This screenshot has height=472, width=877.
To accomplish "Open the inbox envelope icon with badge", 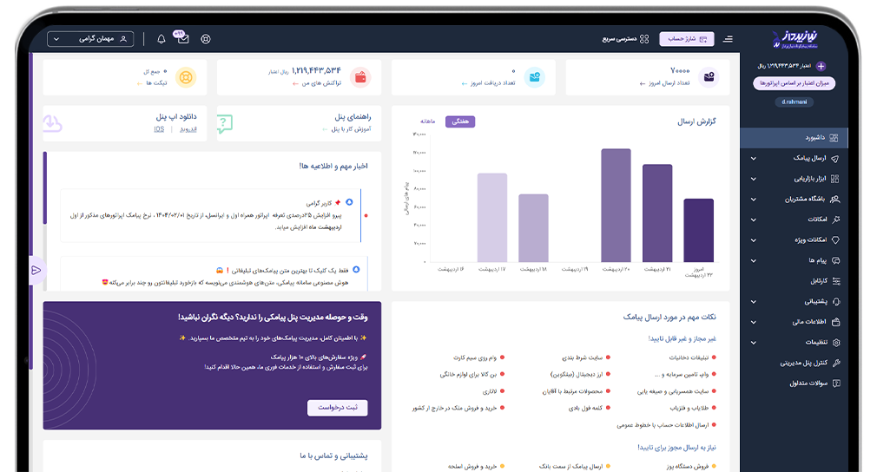I will [x=182, y=39].
